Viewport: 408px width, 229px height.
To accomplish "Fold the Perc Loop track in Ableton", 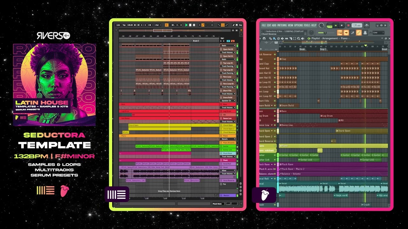I will pos(221,77).
